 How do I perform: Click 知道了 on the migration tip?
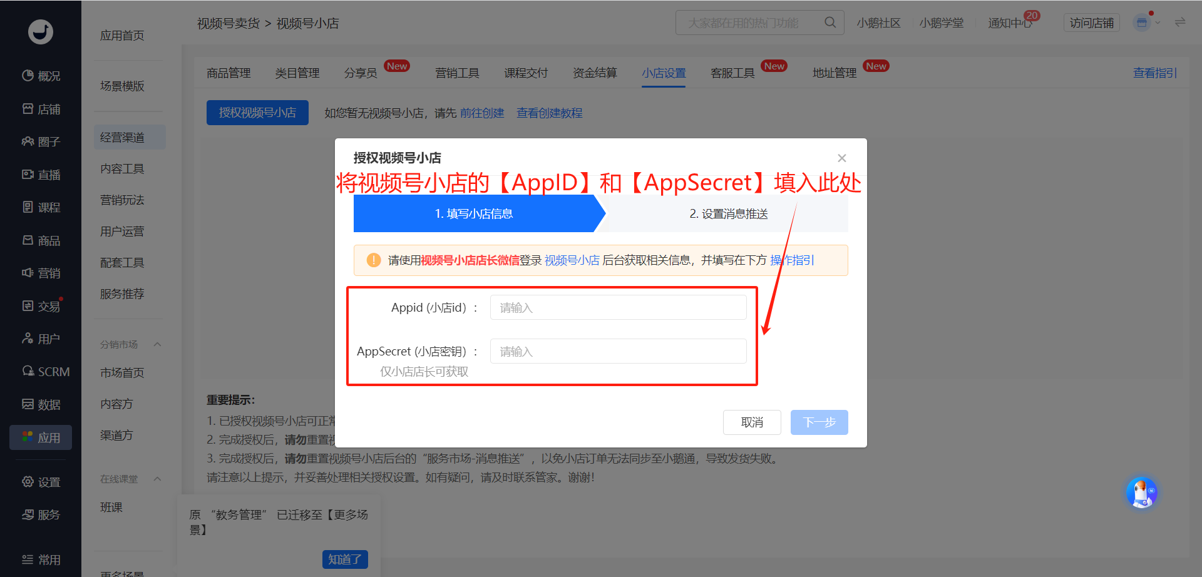coord(345,559)
